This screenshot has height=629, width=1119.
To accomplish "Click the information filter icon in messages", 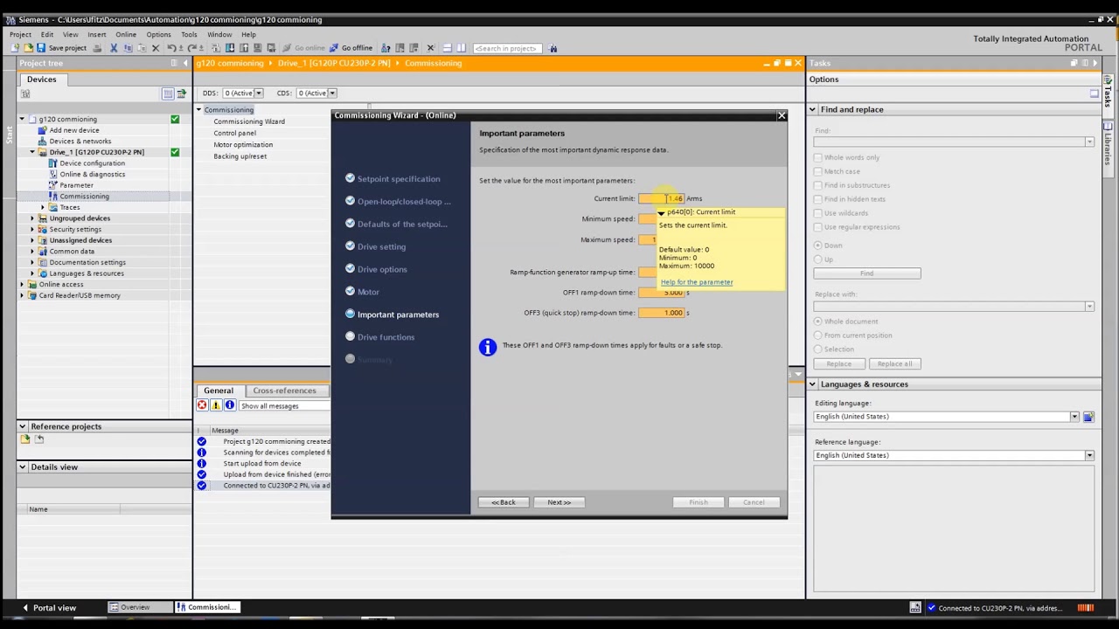I will (x=230, y=405).
